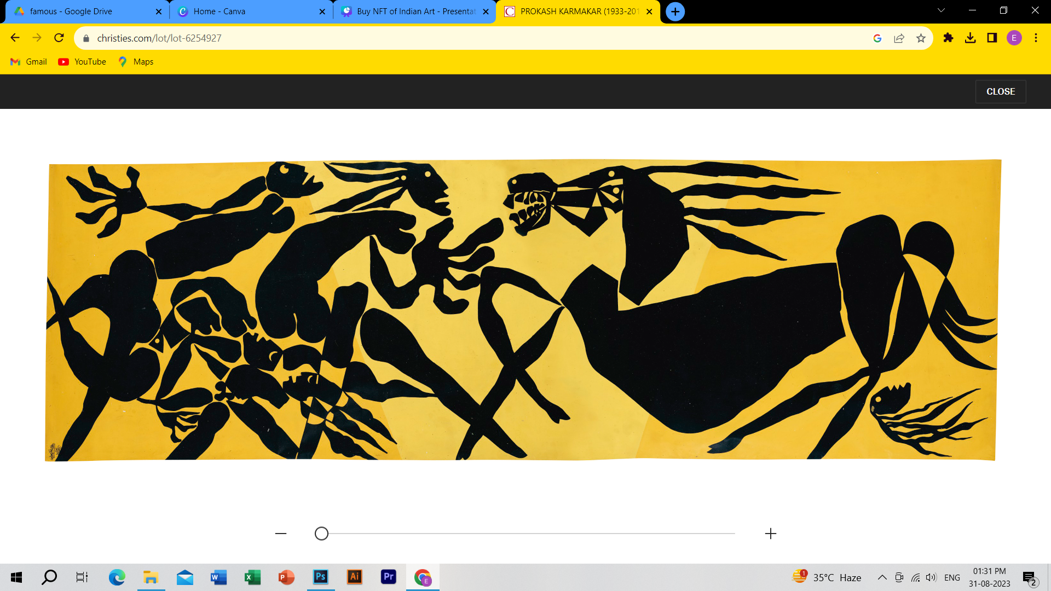Reload the page
Screen dimensions: 1051x591
coord(59,38)
